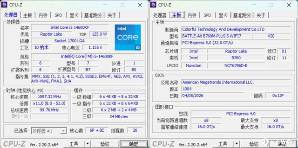The height and width of the screenshot is (148, 298).
Task: Click current link speed 16.0 GT/s value
Action: pos(206,127)
